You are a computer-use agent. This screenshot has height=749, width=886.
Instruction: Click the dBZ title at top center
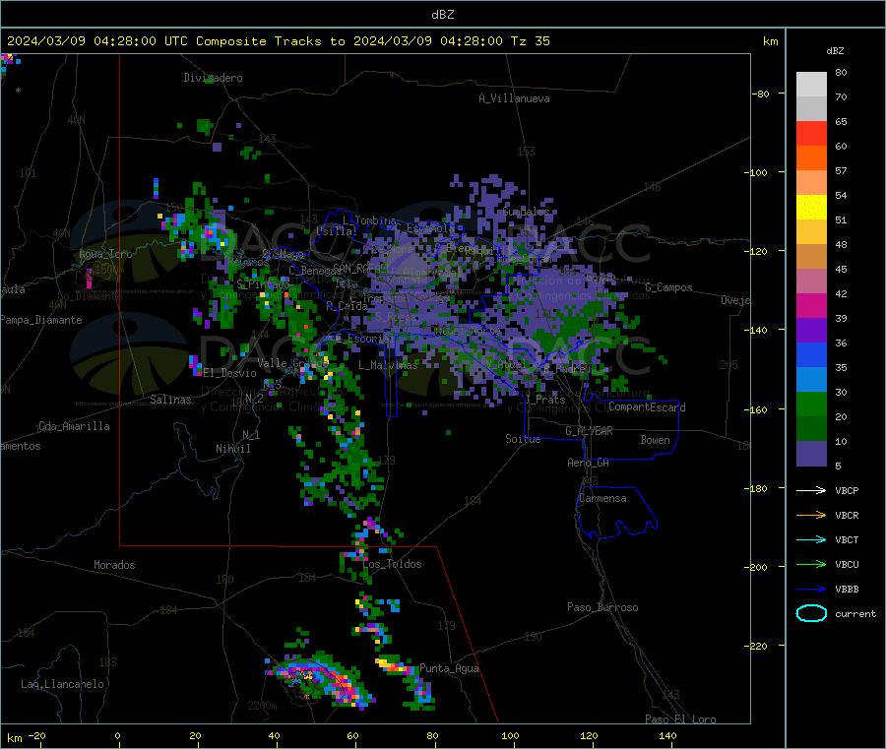tap(442, 15)
